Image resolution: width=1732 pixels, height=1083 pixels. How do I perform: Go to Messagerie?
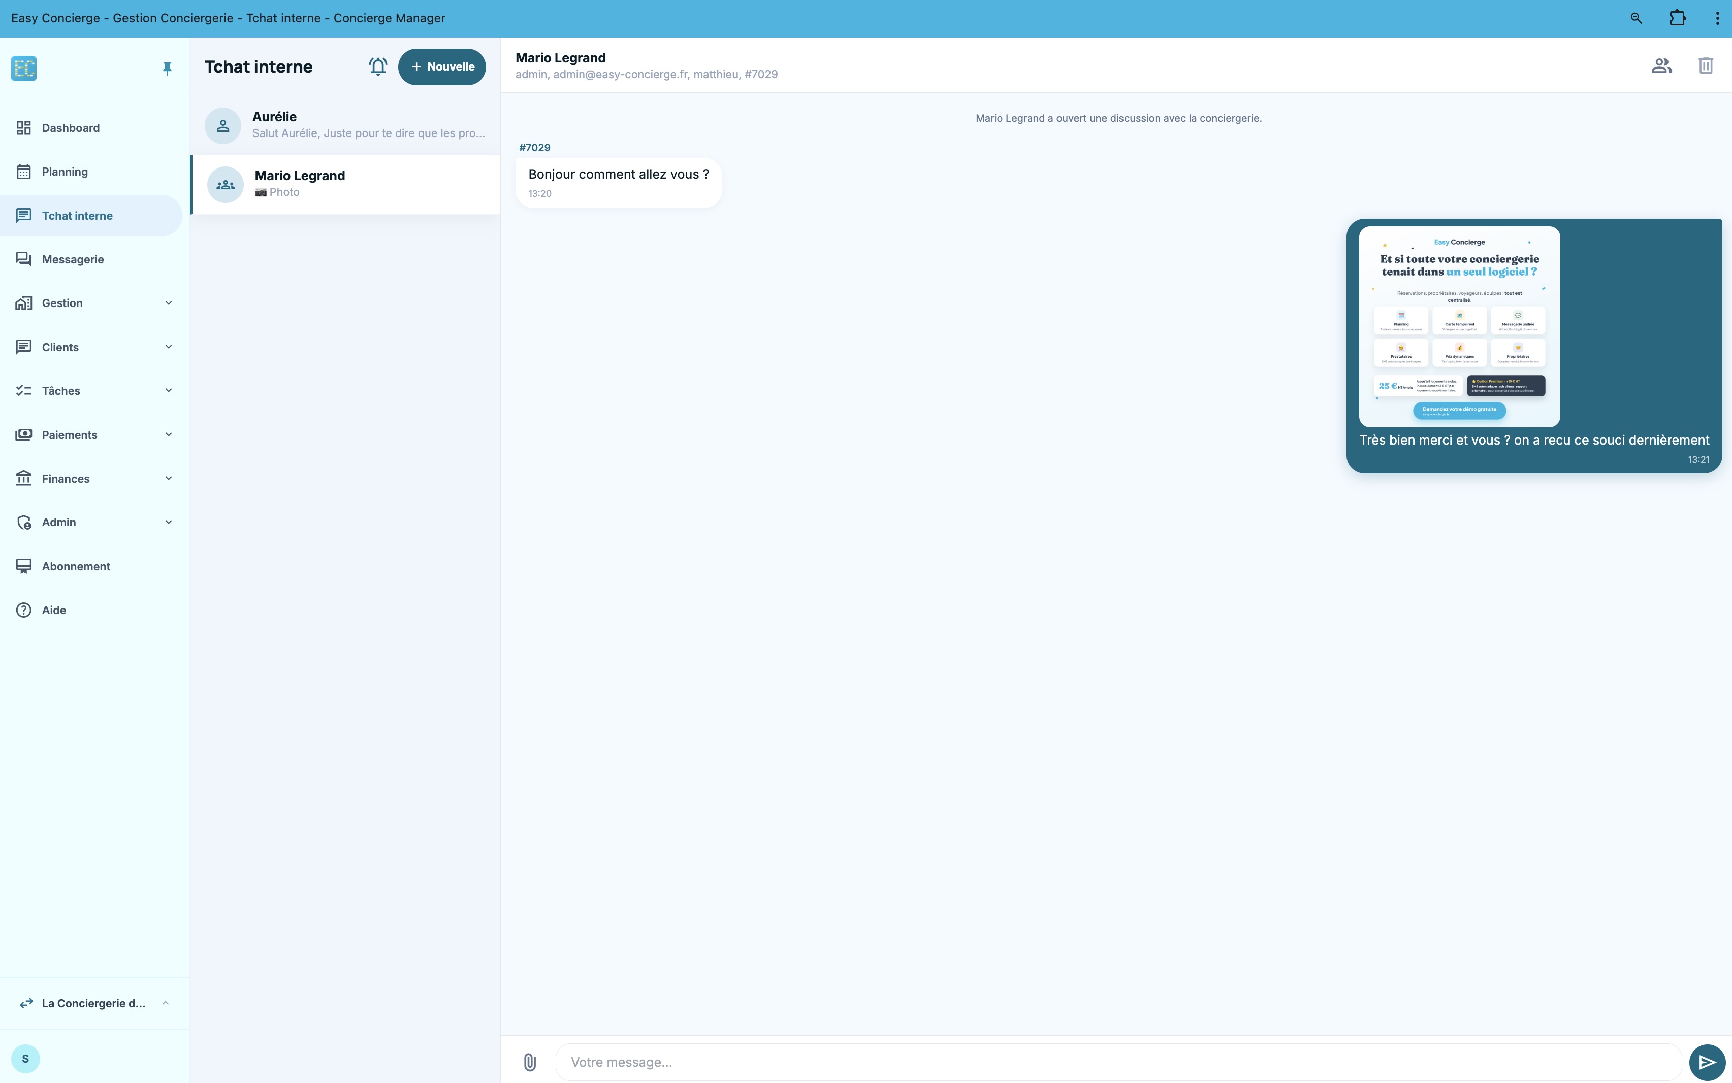tap(91, 259)
